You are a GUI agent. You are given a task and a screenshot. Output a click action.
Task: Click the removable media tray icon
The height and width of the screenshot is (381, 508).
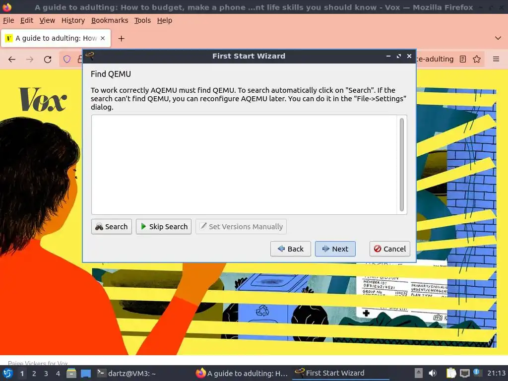tap(419, 373)
